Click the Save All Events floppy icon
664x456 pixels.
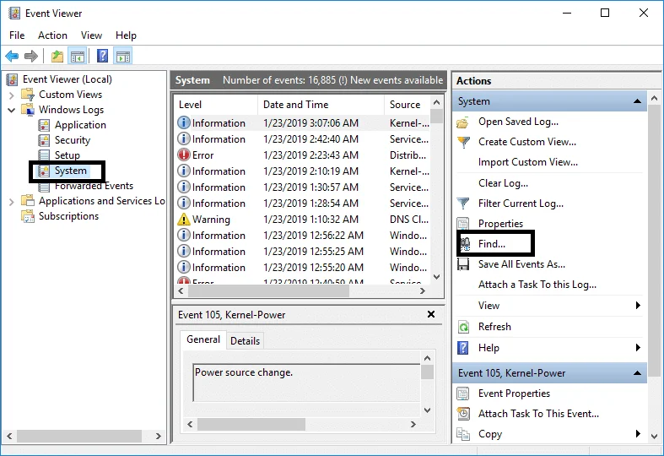(463, 264)
